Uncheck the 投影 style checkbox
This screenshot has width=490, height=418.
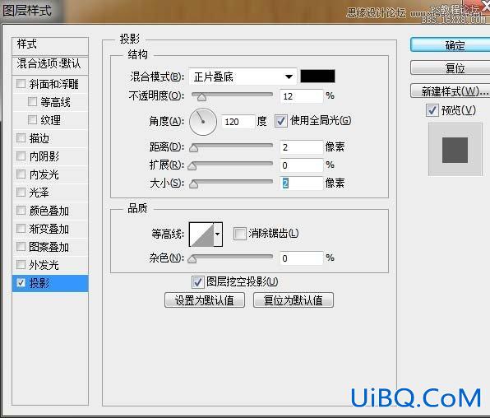tap(21, 283)
